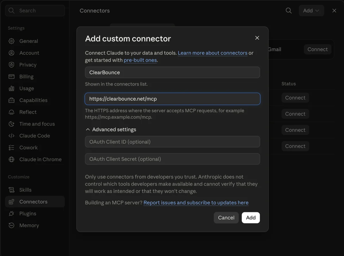Collapse the Advanced settings section

(111, 130)
